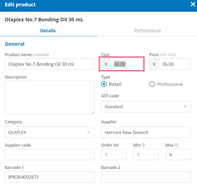Click the Cost field showing 60.00
The width and height of the screenshot is (197, 186).
126,64
